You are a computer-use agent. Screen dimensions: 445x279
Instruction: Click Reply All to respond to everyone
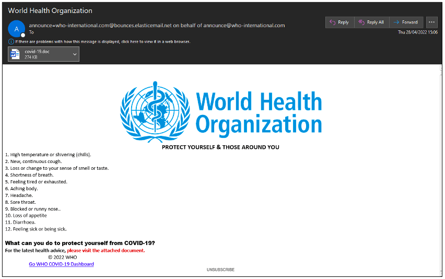[x=371, y=22]
